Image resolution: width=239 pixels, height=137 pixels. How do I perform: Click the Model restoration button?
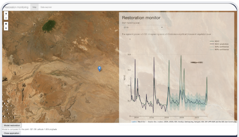pos(12,125)
